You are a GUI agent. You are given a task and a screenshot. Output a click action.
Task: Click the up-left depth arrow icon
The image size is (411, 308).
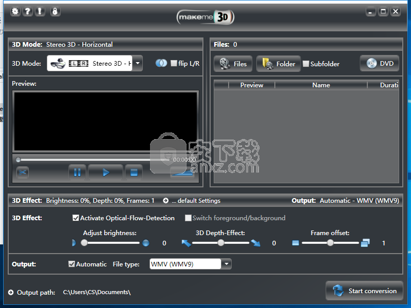pos(186,243)
